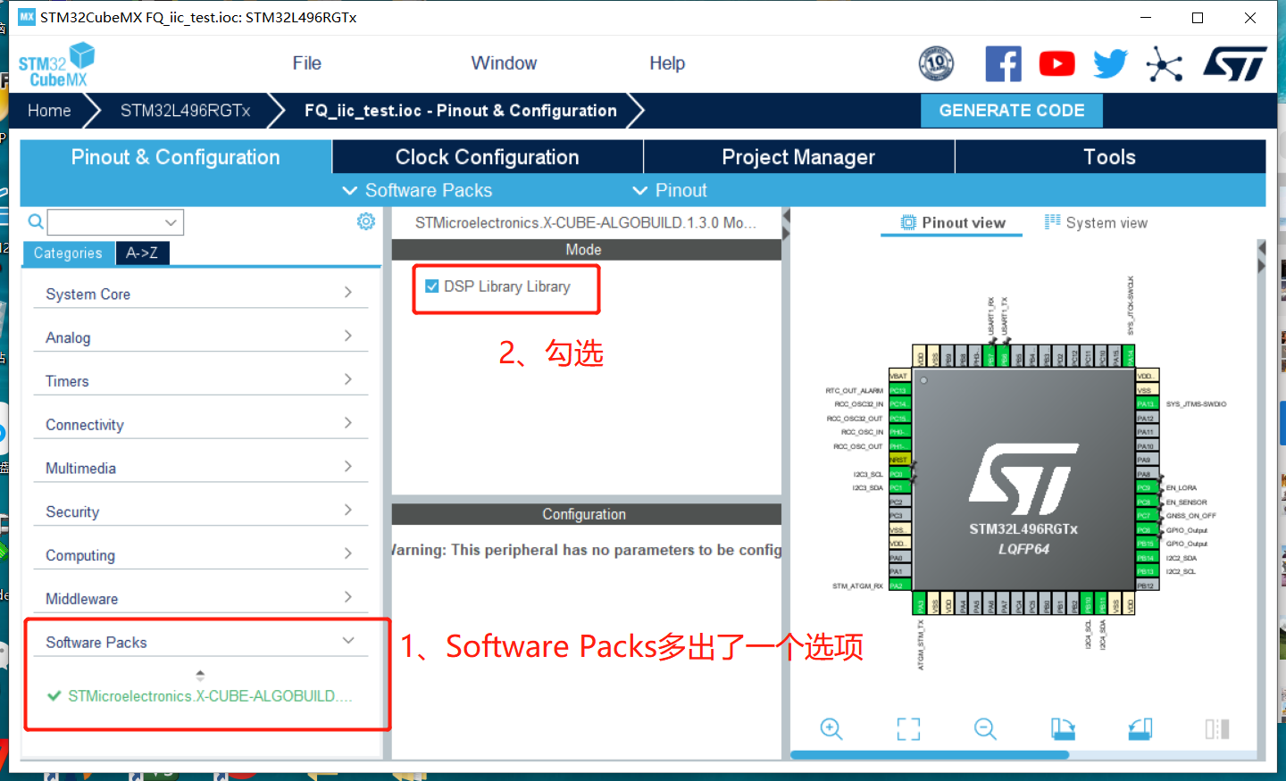Switch to Categories tab
Viewport: 1286px width, 781px height.
(68, 253)
